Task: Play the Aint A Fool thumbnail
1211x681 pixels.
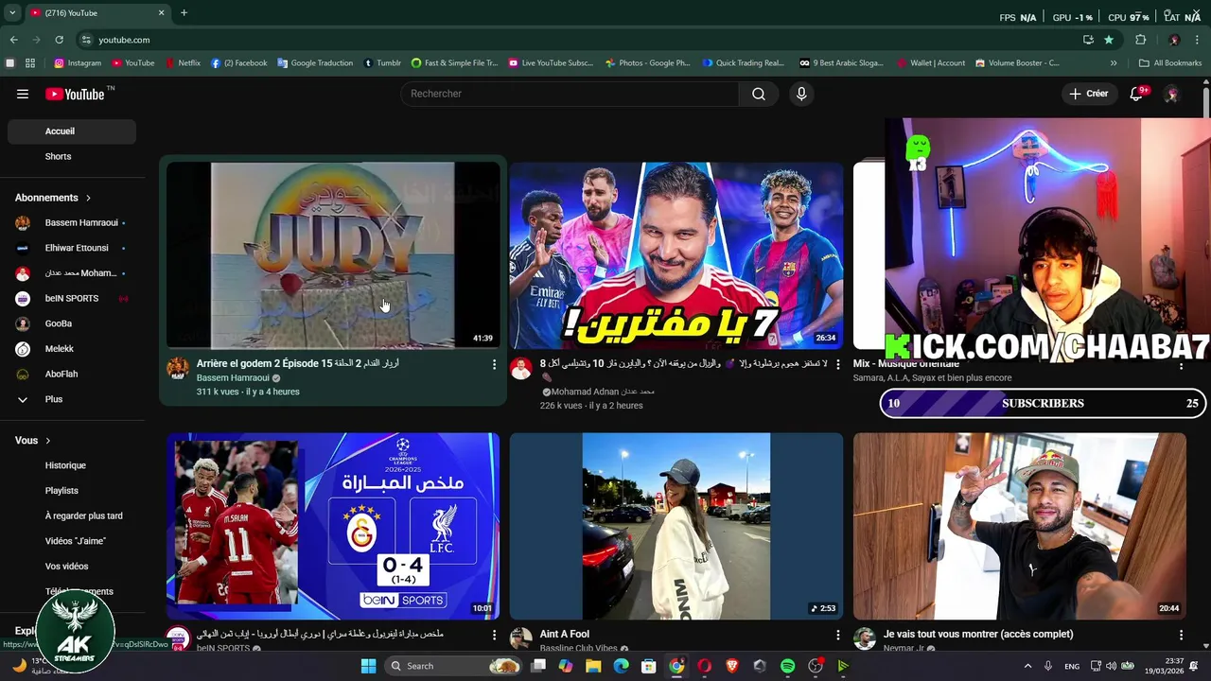Action: [x=676, y=526]
